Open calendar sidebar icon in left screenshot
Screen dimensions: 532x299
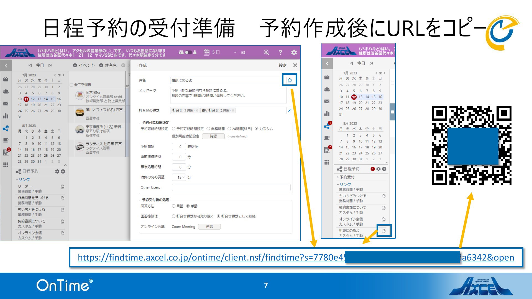tap(6, 79)
